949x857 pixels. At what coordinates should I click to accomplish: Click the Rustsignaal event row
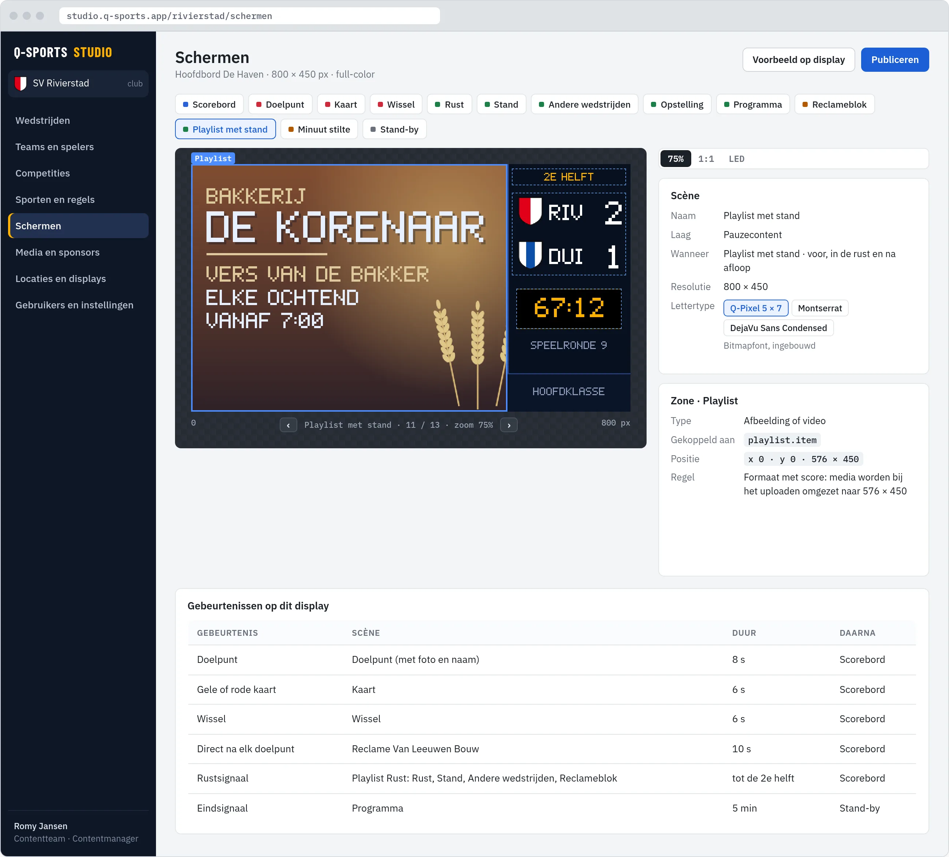(552, 779)
